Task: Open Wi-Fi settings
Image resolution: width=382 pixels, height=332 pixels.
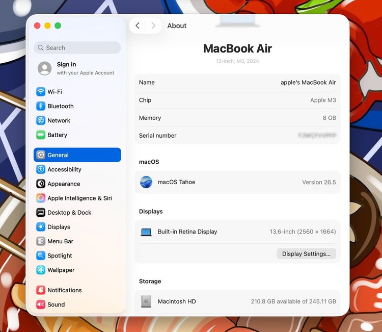Action: [x=77, y=92]
